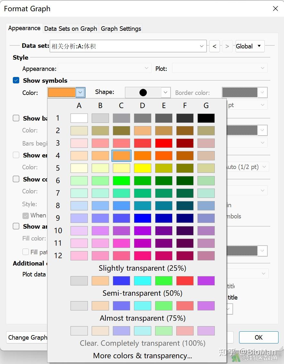Select bright yellow swatch in row 5, column D
284x364 pixels.
142,168
